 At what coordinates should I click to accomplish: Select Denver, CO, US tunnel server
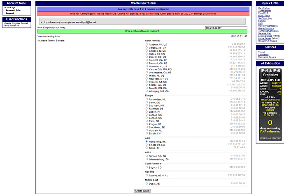pos(147,57)
